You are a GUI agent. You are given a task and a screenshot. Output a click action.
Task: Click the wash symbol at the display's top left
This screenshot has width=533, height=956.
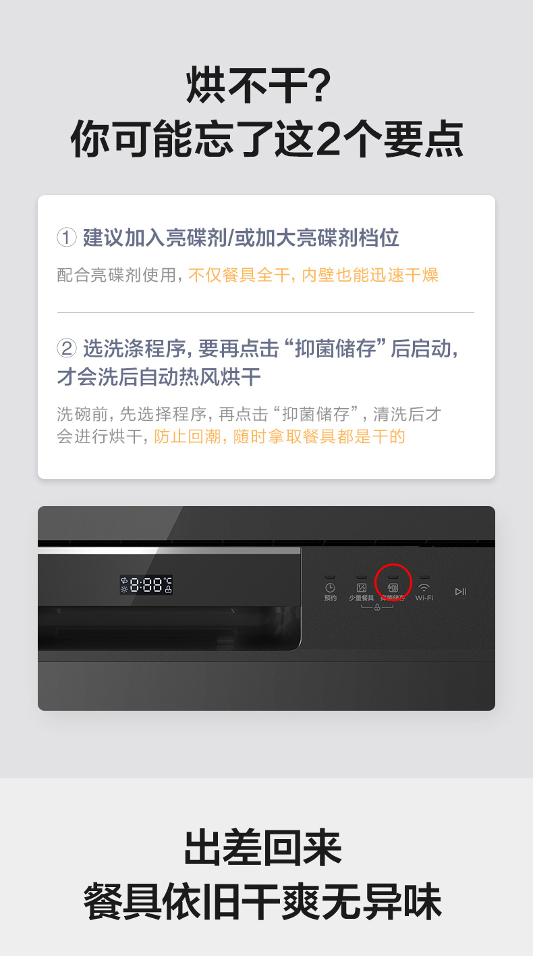coord(124,580)
